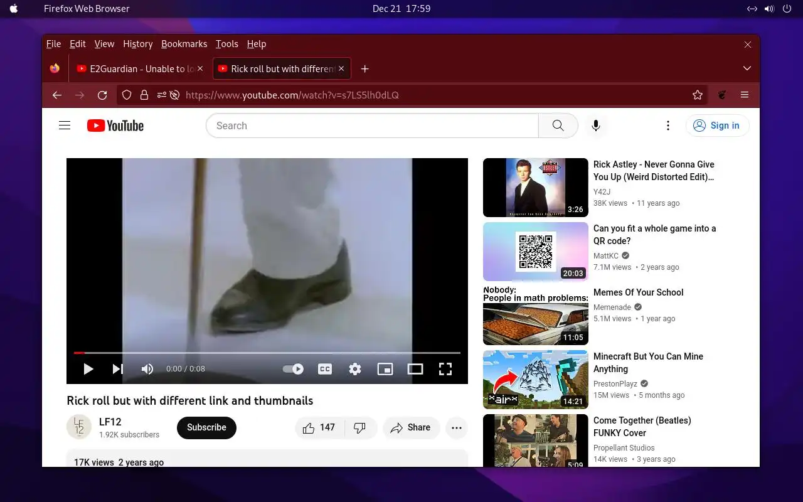Screen dimensions: 803x502
Task: Open the LF12 channel name link
Action: 110,422
